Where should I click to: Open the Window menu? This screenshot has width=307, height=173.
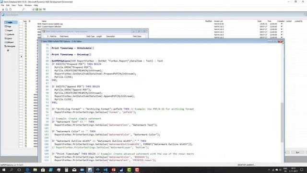(28, 5)
